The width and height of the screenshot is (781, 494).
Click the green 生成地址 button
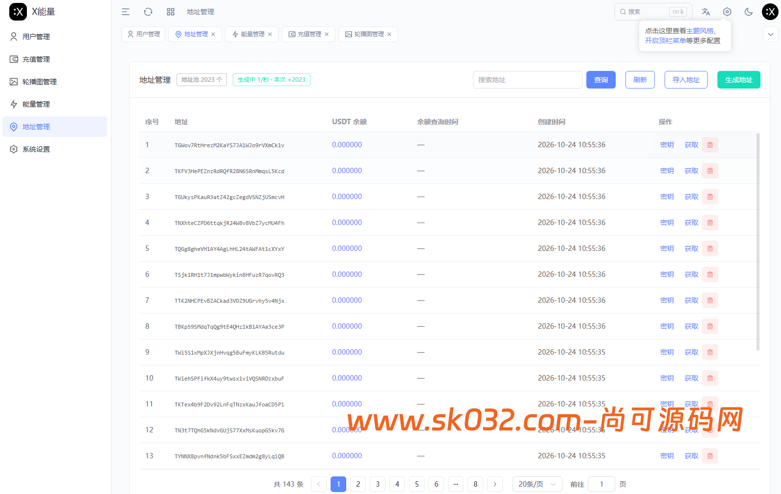(739, 80)
